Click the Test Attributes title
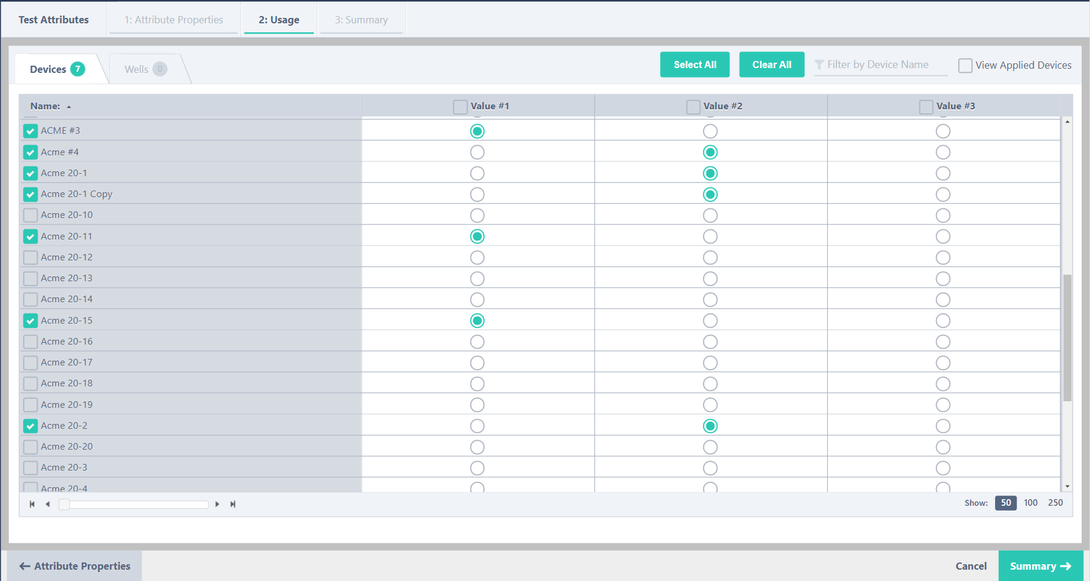 click(54, 20)
